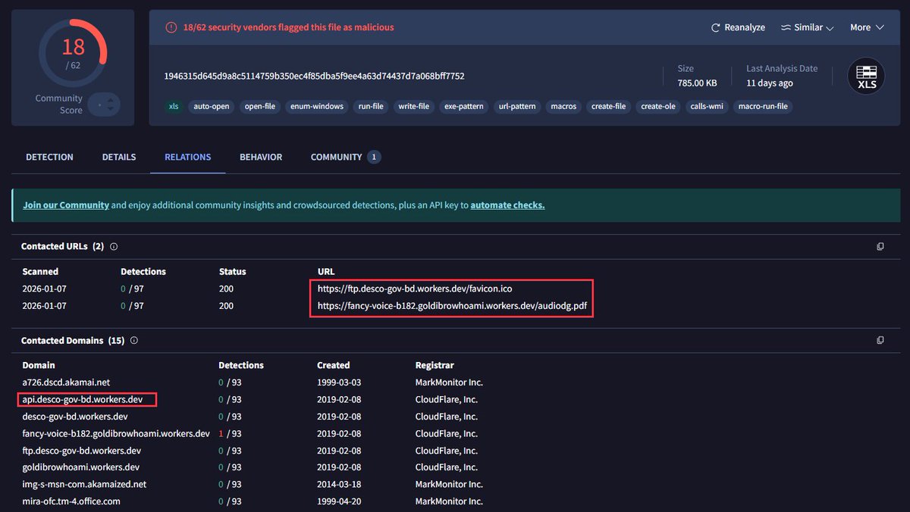The image size is (910, 512).
Task: Copy the Contacted Domains list
Action: [x=880, y=341]
